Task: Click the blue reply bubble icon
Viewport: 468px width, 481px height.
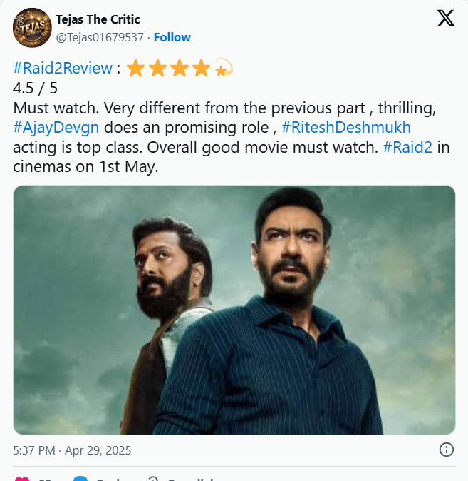Action: [80, 479]
